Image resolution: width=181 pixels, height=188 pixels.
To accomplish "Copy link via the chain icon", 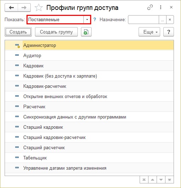I will (x=150, y=7).
